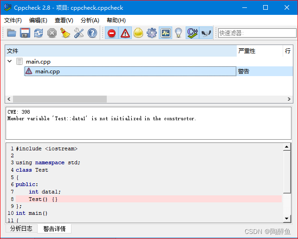Image resolution: width=298 pixels, height=239 pixels.
Task: Maximize the Cppcheck window
Action: (266, 7)
